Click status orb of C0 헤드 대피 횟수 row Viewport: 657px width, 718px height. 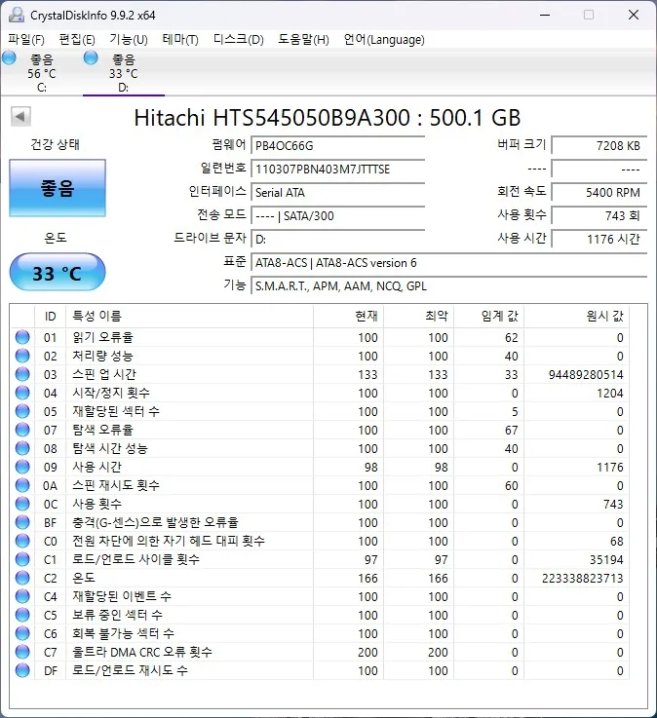(x=22, y=541)
